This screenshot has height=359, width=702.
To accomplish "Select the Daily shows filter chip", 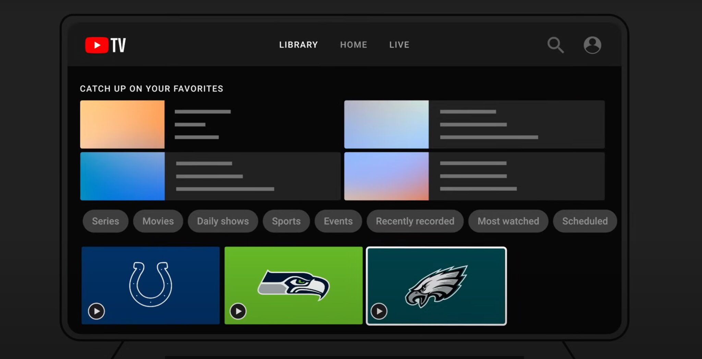I will (x=223, y=221).
